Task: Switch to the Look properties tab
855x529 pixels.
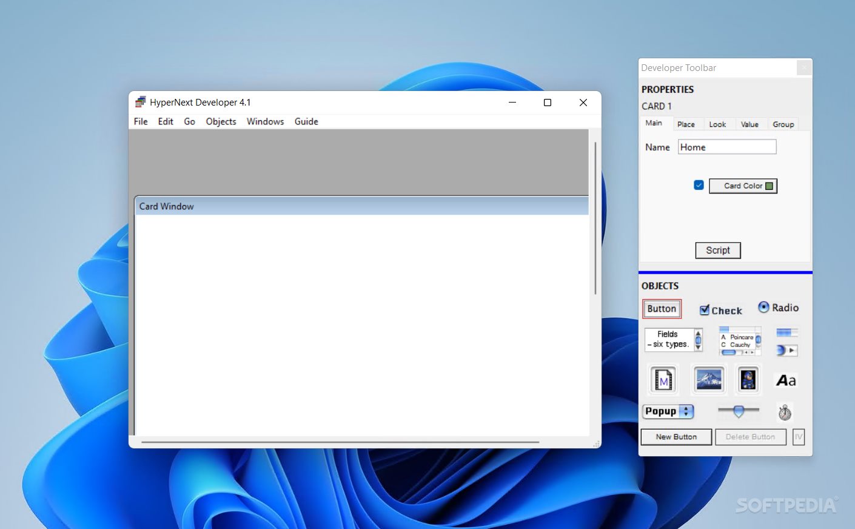Action: 717,124
